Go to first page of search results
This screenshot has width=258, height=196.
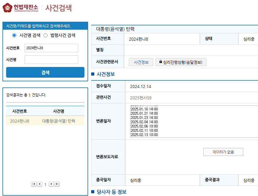point(34,184)
